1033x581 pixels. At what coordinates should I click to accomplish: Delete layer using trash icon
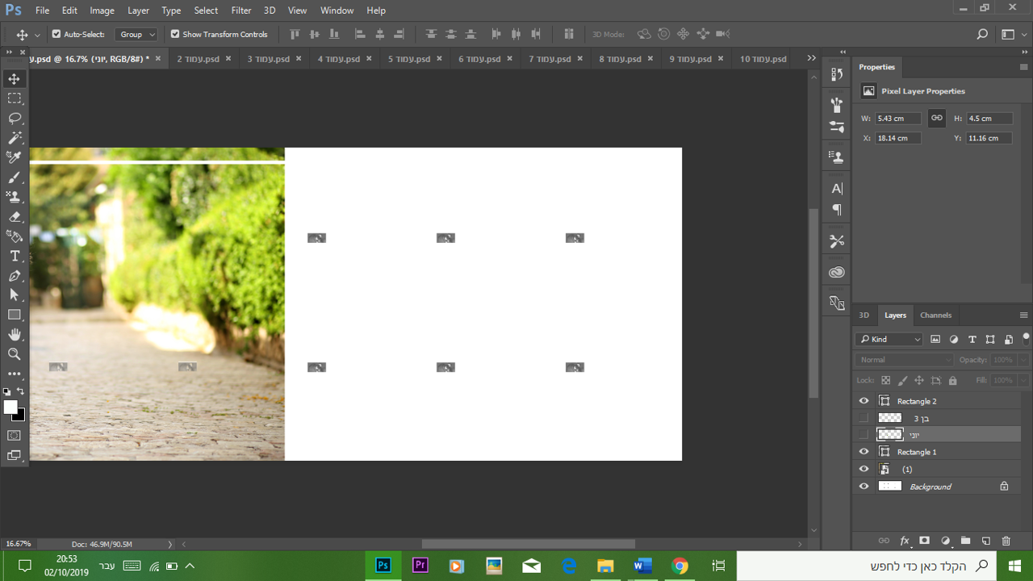click(1006, 541)
